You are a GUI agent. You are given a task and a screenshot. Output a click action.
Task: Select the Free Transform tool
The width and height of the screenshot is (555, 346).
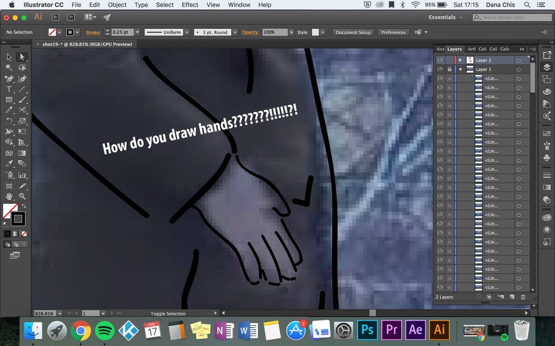pos(22,132)
